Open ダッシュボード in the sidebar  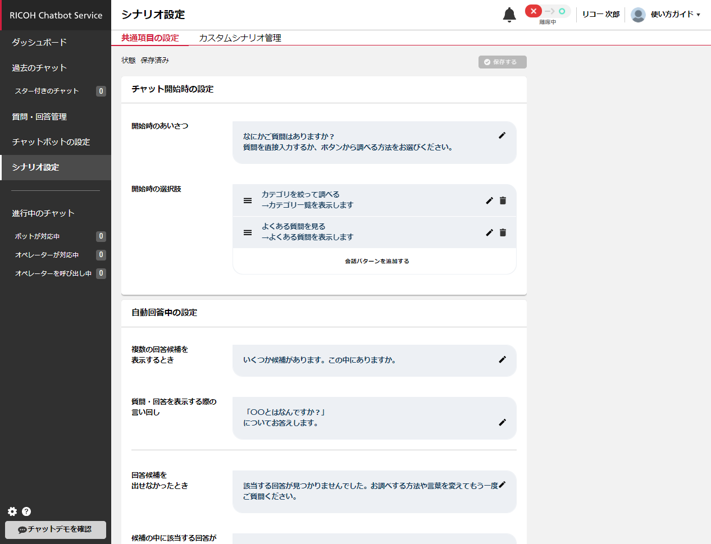[x=39, y=42]
